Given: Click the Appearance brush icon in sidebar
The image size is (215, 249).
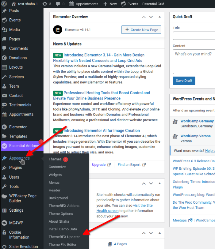Looking at the screenshot, I should (4, 158).
